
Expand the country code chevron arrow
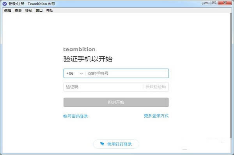click(81, 74)
